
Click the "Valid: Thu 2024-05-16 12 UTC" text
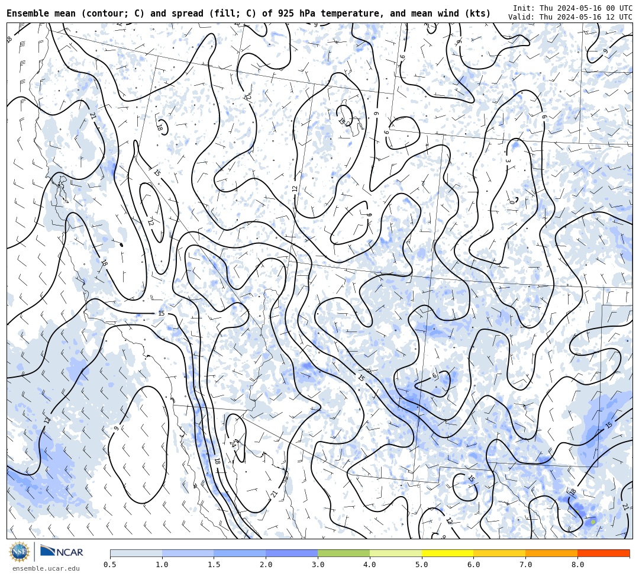[570, 17]
